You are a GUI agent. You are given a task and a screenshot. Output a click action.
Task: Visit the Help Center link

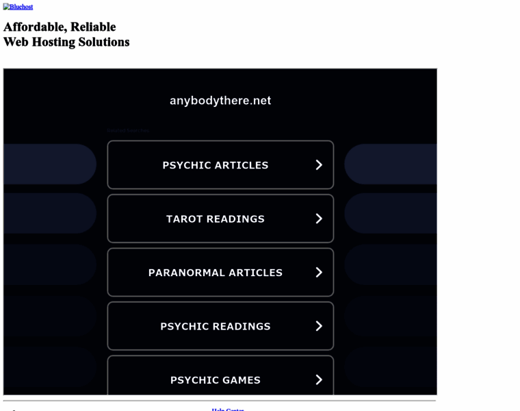[228, 409]
